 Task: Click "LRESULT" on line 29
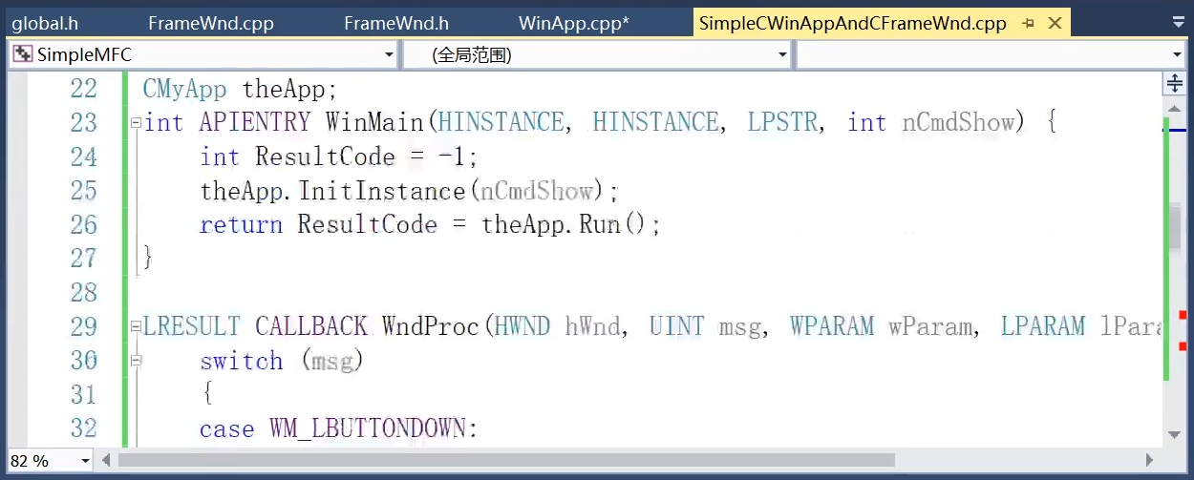point(192,327)
